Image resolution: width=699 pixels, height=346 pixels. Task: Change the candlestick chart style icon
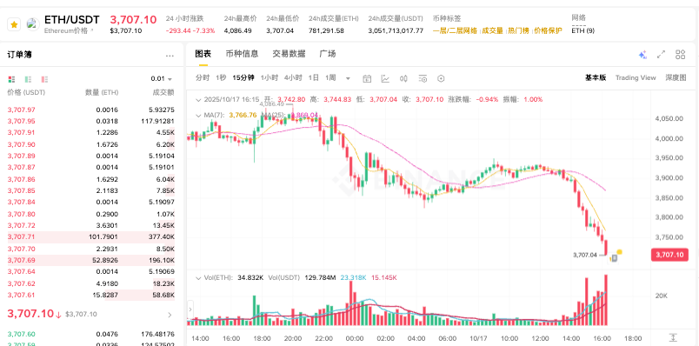click(404, 79)
